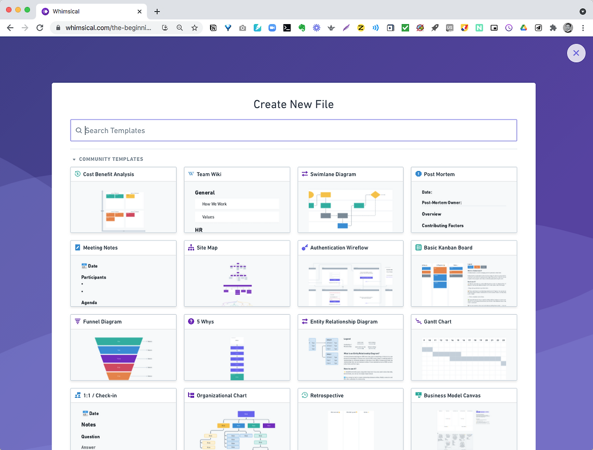Collapse the Community Templates section
The height and width of the screenshot is (450, 593).
click(74, 159)
